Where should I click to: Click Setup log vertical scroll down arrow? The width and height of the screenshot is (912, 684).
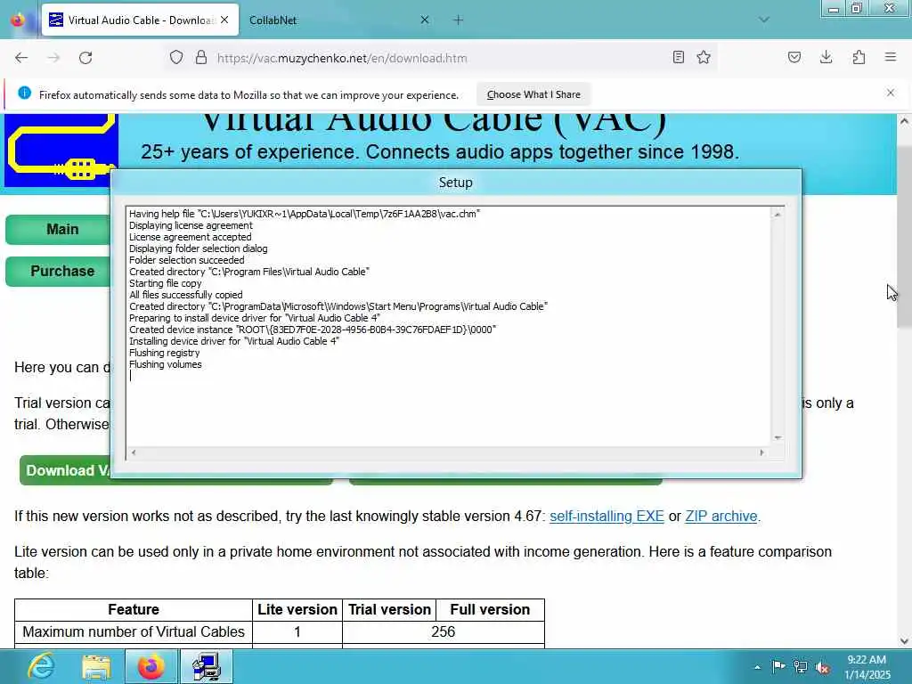pos(778,438)
